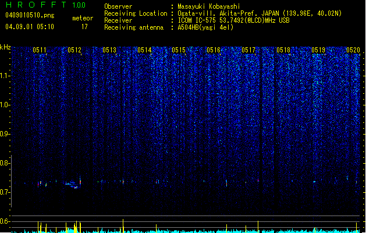Select the ICOM IC-575 53.7492 MHz USB text

coord(233,20)
